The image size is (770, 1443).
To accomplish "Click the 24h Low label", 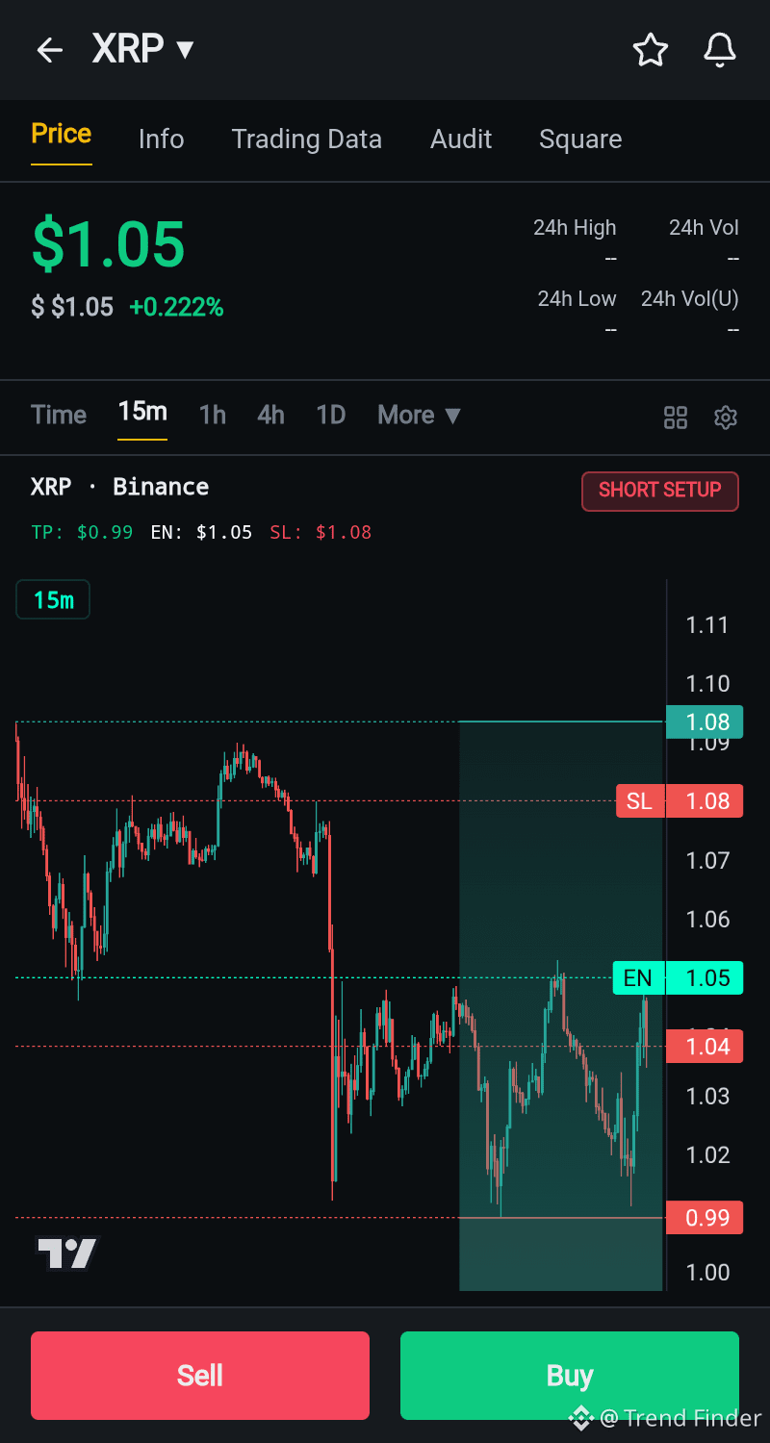I will tap(577, 299).
